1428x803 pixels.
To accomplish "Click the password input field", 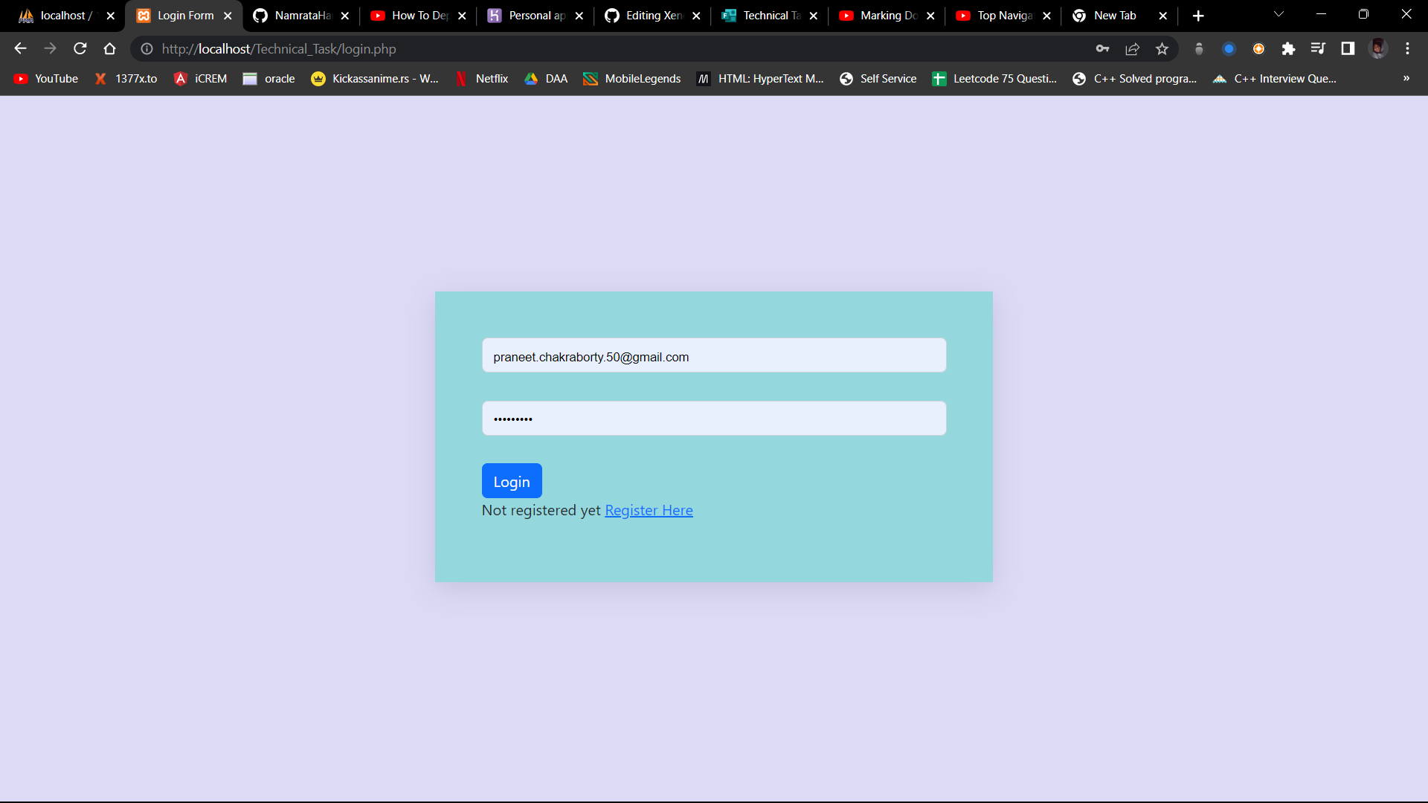I will [713, 419].
